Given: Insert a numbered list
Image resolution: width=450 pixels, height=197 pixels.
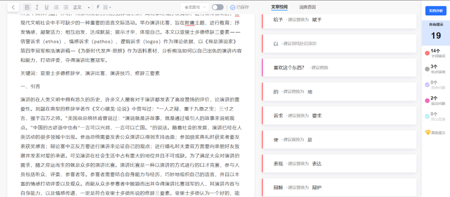Looking at the screenshot, I should pyautogui.click(x=56, y=7).
